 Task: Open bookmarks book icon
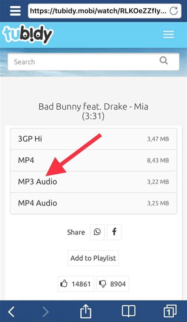[129, 311]
